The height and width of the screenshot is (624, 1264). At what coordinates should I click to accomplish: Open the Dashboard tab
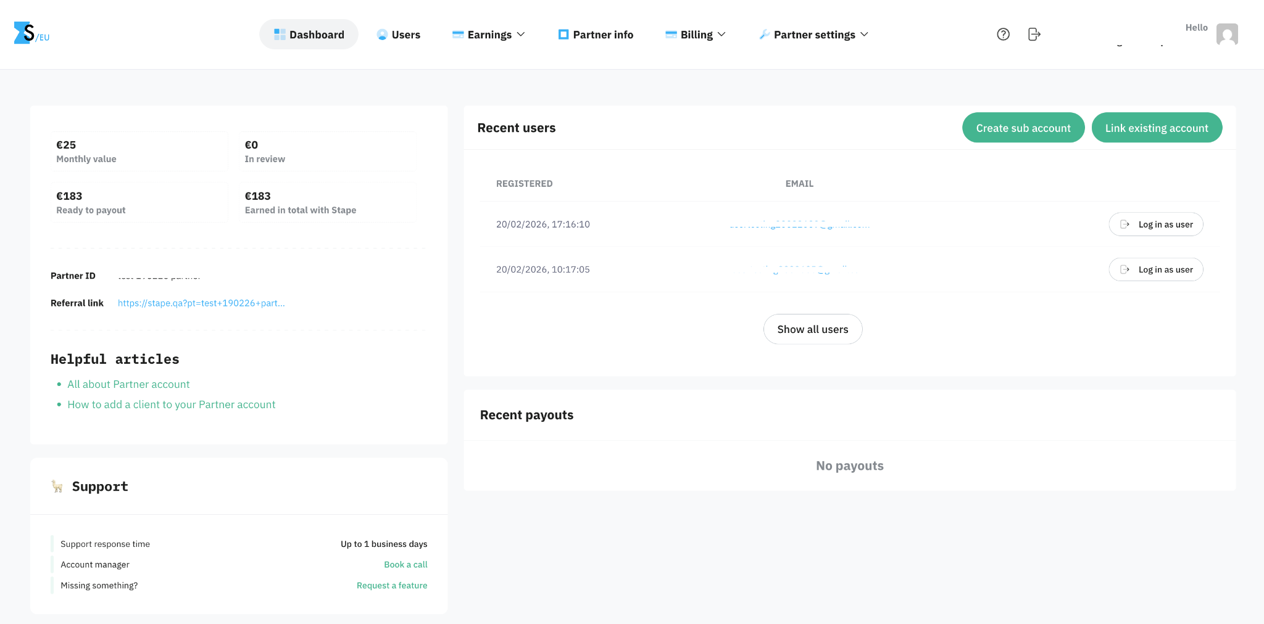point(309,35)
